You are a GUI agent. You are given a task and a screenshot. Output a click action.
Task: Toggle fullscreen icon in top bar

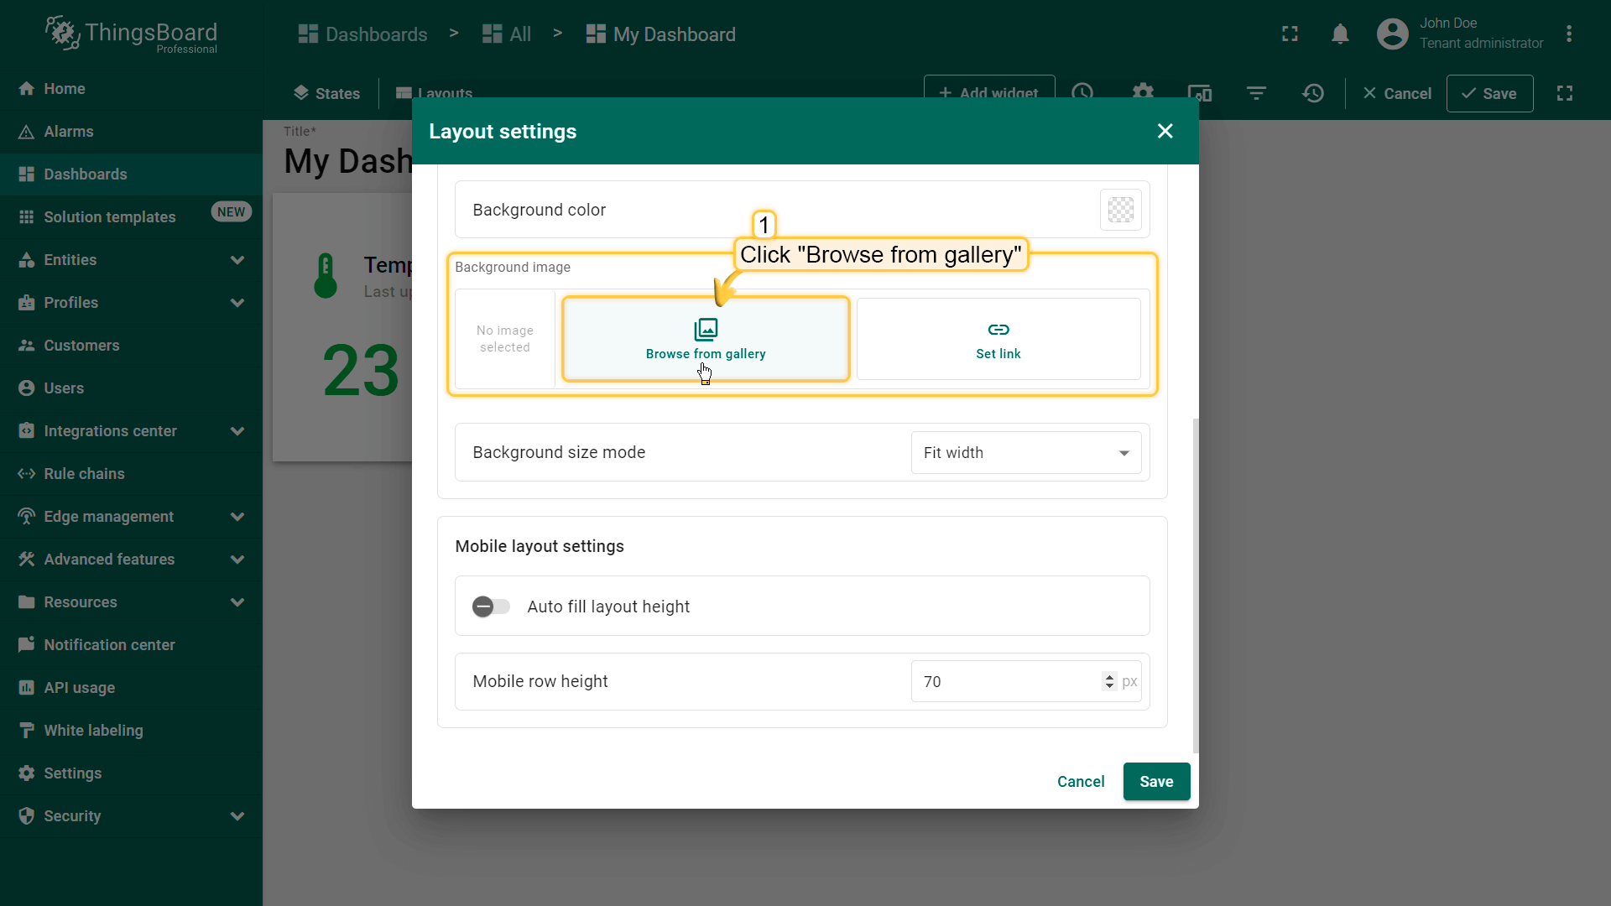click(1290, 34)
